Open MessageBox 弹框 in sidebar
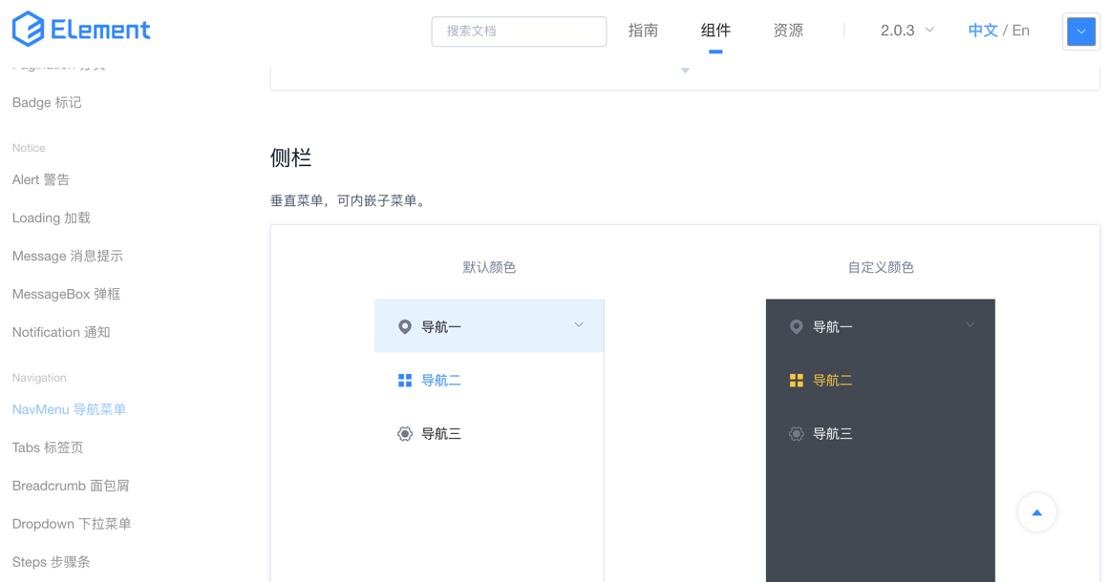Image resolution: width=1108 pixels, height=582 pixels. point(66,294)
